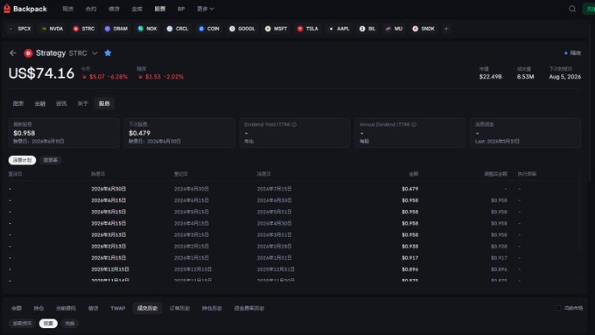Open 股票 in the top navigation

160,9
